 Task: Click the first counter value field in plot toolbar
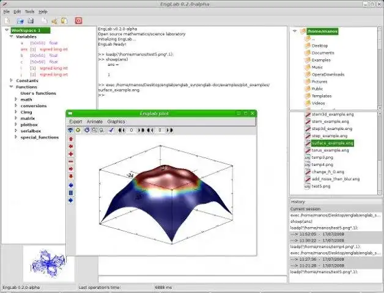click(131, 130)
